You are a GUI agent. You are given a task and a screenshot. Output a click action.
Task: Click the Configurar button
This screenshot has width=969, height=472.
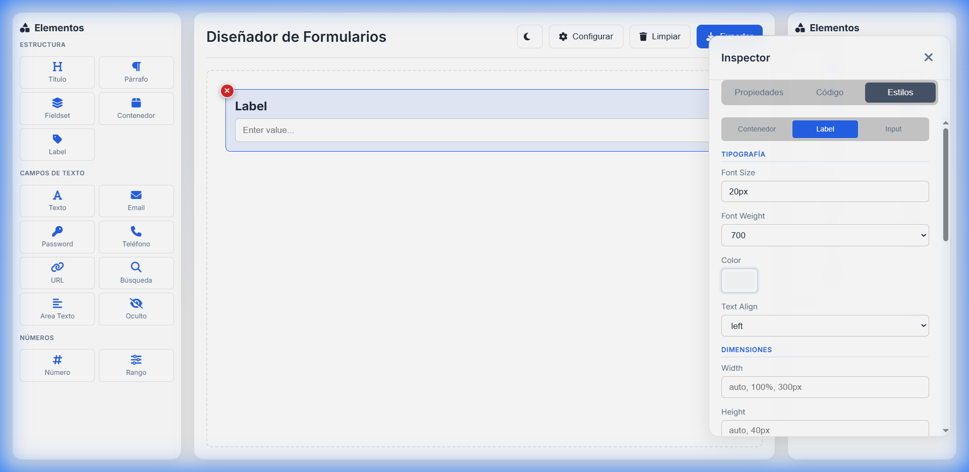pyautogui.click(x=586, y=37)
